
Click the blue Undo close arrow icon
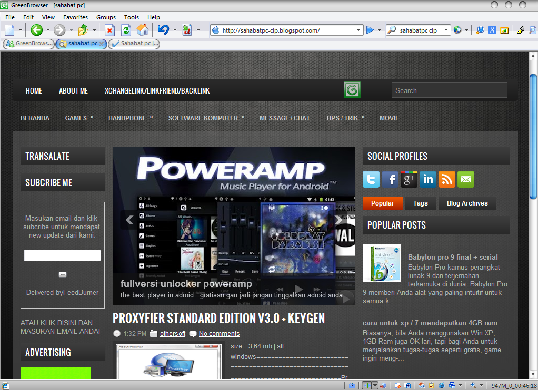click(x=163, y=30)
